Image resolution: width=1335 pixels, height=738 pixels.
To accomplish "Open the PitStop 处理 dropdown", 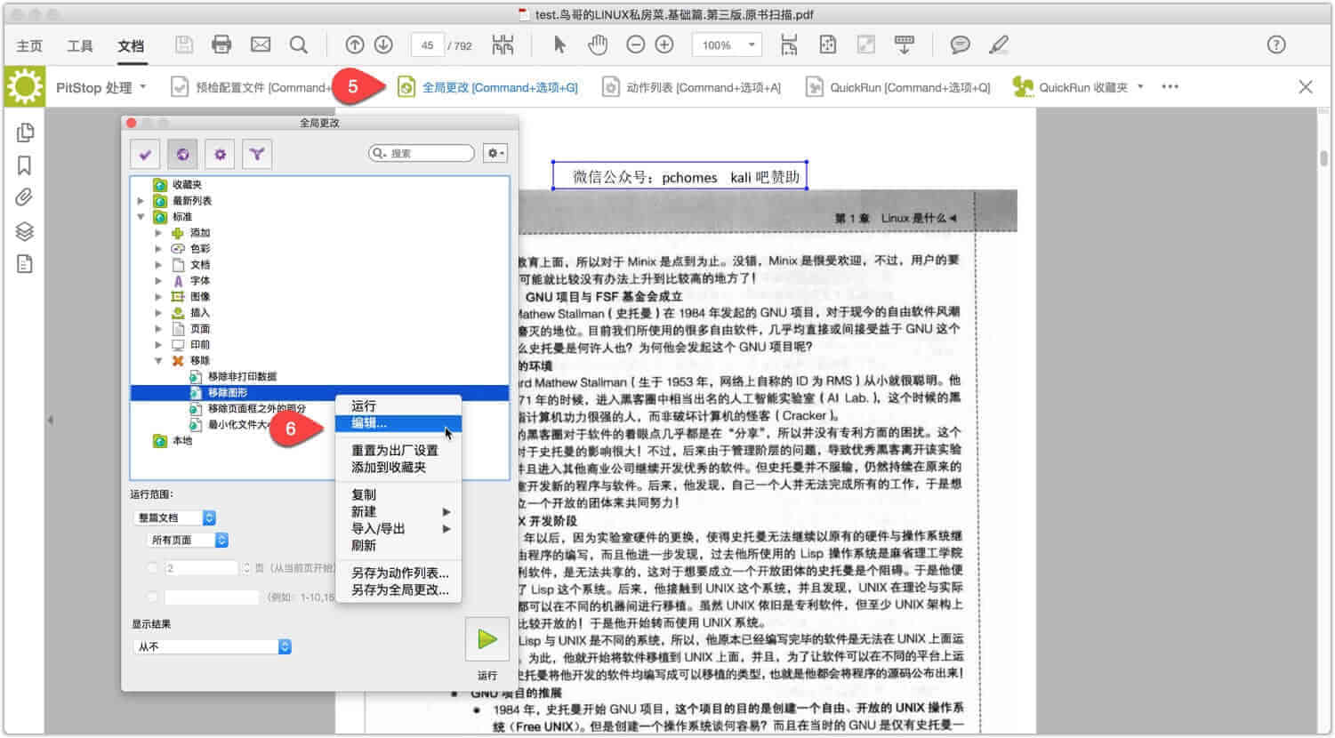I will click(101, 87).
